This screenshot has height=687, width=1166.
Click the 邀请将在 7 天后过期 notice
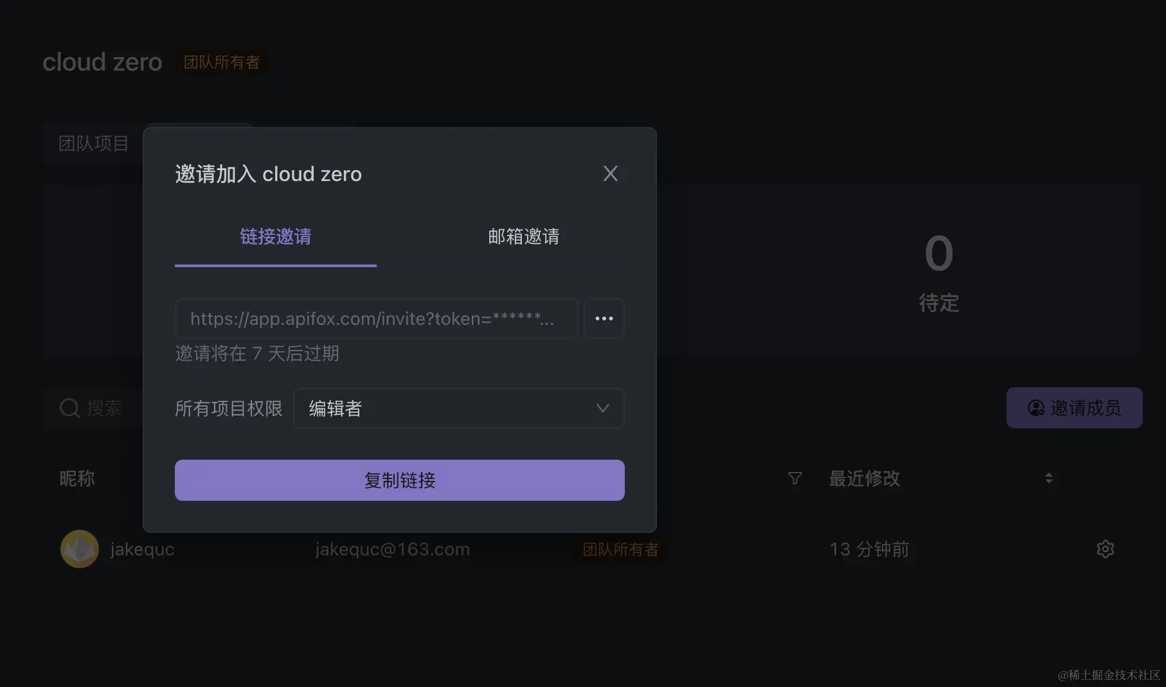pos(257,353)
